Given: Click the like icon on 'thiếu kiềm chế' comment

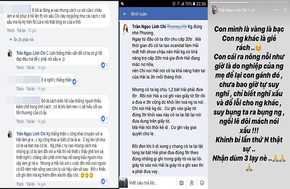Looking at the screenshot, I should (103, 119).
